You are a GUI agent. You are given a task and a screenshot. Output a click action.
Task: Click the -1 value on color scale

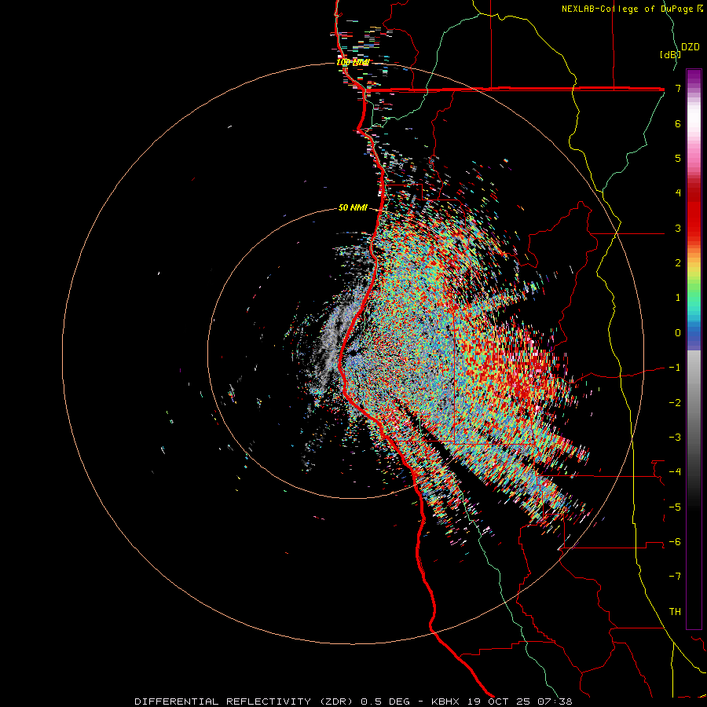[x=675, y=368]
